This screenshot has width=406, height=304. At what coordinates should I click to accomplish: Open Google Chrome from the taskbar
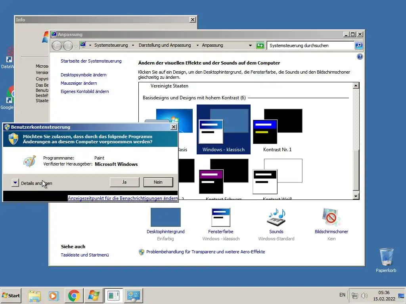pos(74,296)
